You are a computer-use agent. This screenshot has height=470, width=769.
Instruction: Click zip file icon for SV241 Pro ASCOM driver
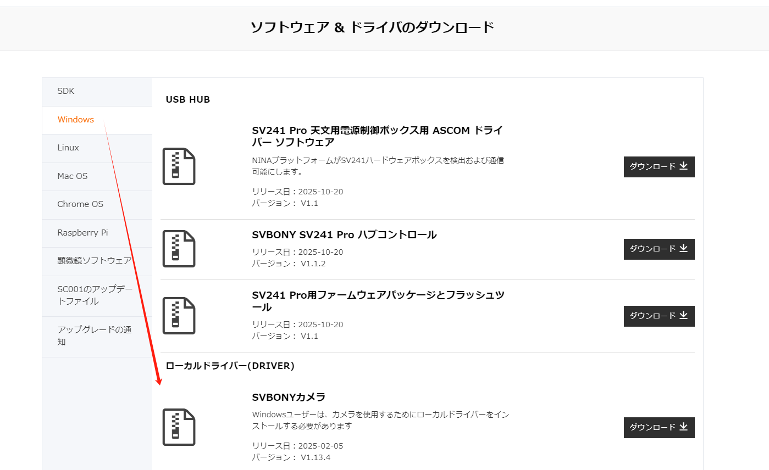coord(179,166)
